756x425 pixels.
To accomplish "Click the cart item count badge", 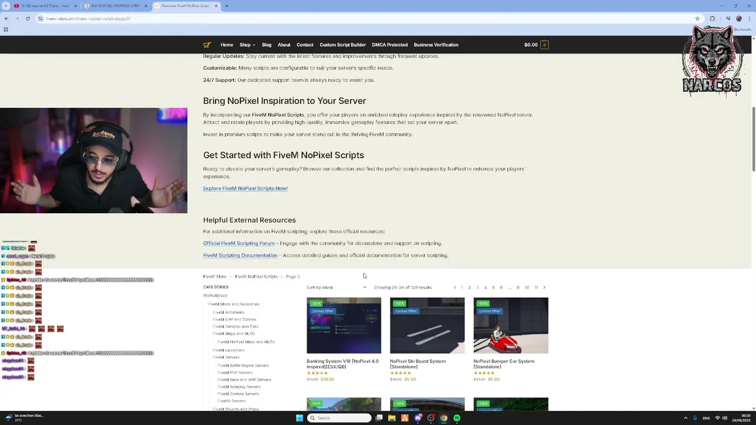I will [545, 45].
